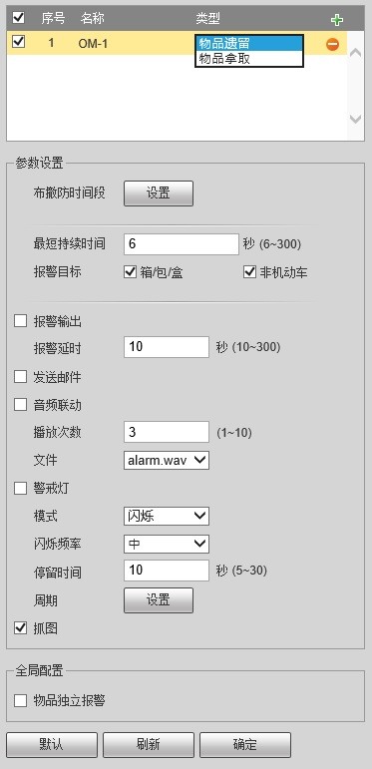
Task: Enable the 报警输出 checkbox
Action: pyautogui.click(x=20, y=322)
